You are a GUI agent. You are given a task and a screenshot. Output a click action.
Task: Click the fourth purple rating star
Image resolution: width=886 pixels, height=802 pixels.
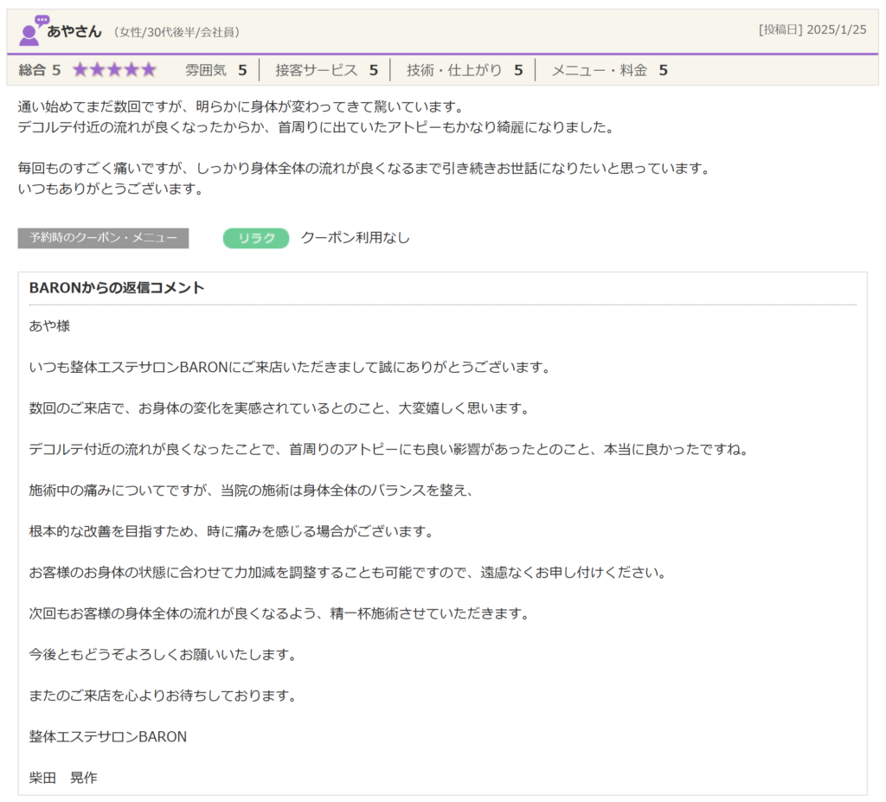pyautogui.click(x=132, y=70)
